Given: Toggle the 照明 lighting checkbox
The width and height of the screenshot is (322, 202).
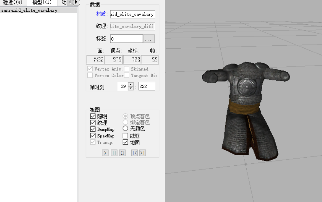Looking at the screenshot, I should click(x=93, y=116).
